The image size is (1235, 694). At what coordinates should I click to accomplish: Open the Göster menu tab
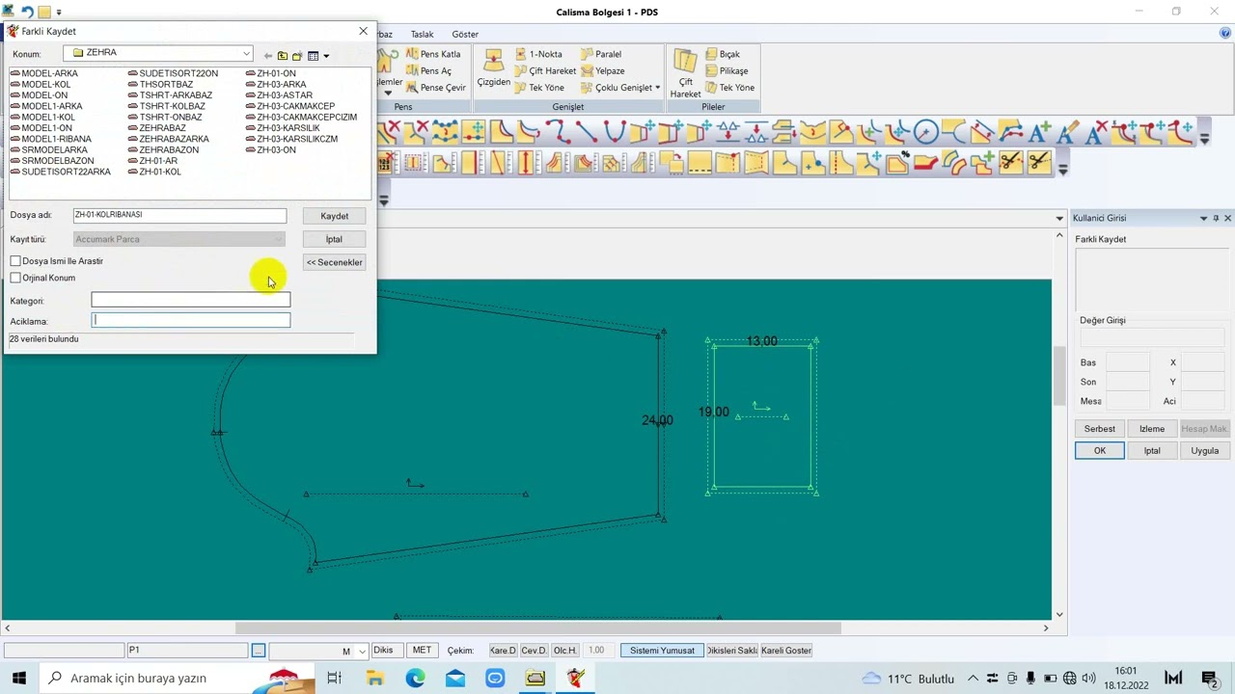465,34
